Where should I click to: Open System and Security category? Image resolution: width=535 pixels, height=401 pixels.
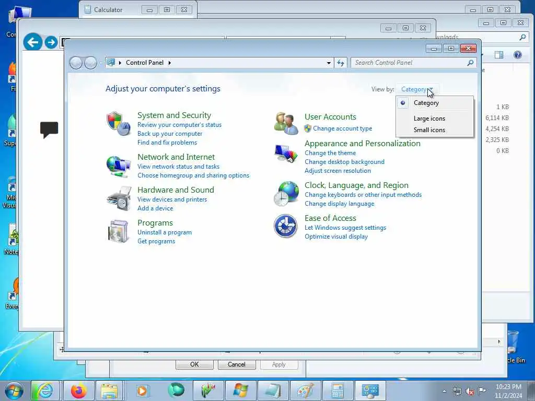tap(174, 115)
